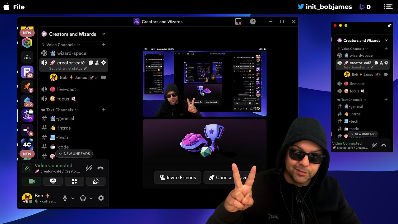Screen dimensions: 398x224
Task: Click Choose an Activity button
Action: tap(229, 177)
